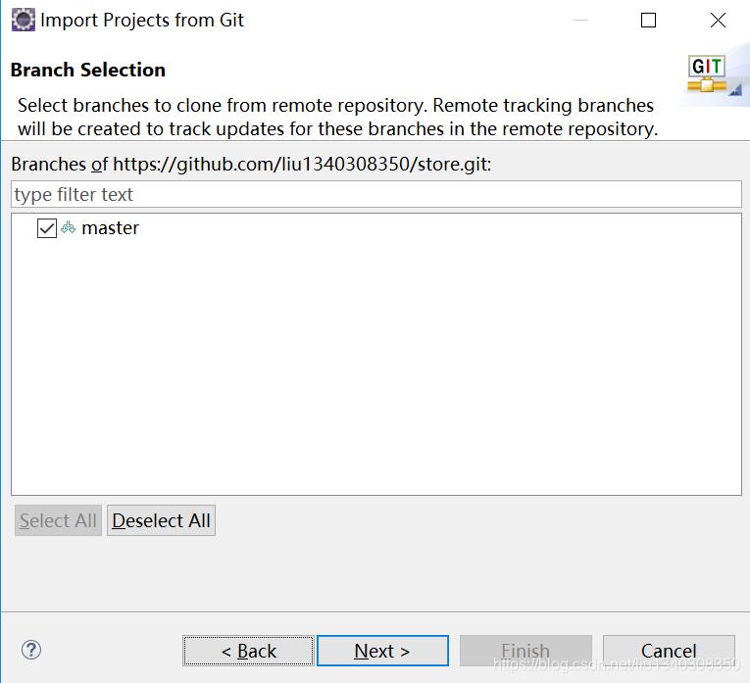
Task: Minimize the Import Projects dialog
Action: pyautogui.click(x=580, y=20)
